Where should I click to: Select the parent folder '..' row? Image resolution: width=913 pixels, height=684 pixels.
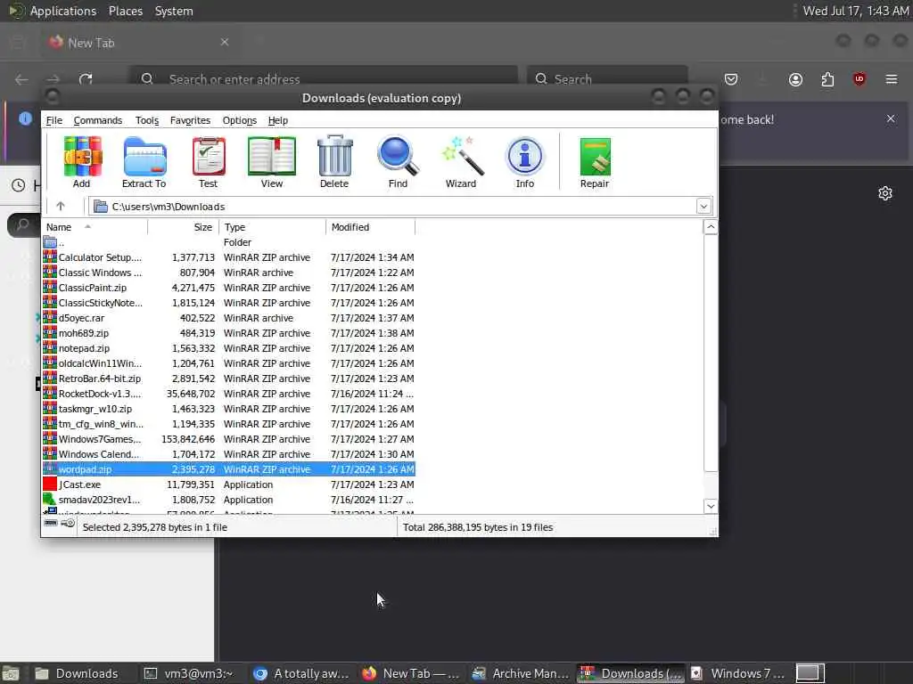229,242
